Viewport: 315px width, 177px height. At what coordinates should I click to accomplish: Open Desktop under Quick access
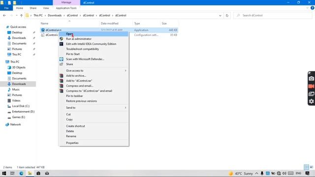(x=17, y=32)
